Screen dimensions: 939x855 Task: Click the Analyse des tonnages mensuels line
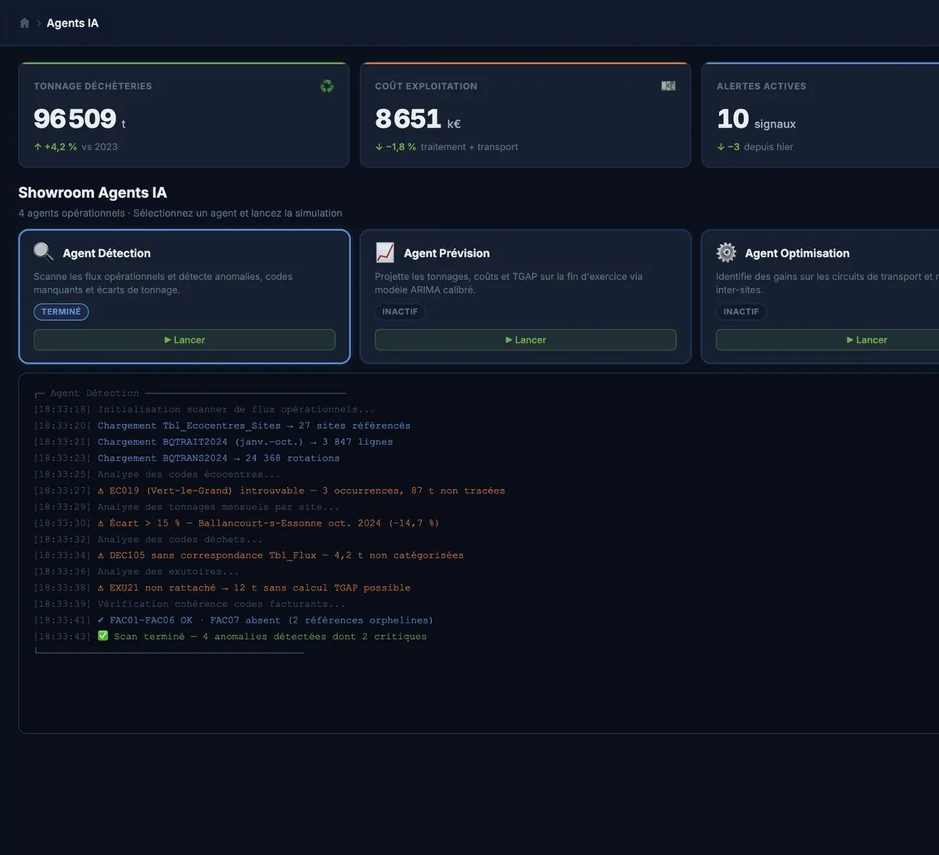(187, 507)
